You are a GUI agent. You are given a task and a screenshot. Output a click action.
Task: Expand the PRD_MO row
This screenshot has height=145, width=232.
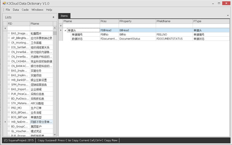point(9,108)
